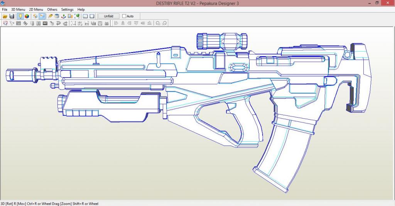Select the pencil edge tool
The height and width of the screenshot is (206, 395).
[x=51, y=16]
